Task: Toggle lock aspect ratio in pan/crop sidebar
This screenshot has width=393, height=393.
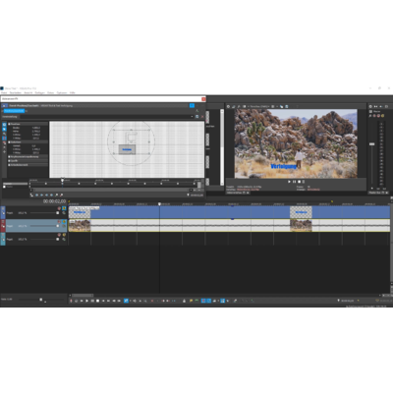Action: [4, 143]
